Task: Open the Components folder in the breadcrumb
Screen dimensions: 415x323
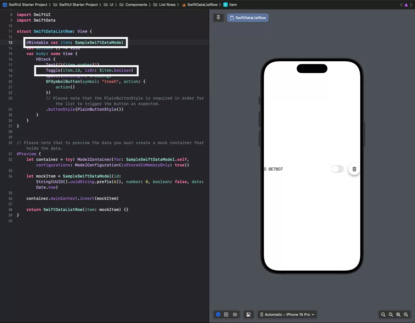Action: pos(136,5)
